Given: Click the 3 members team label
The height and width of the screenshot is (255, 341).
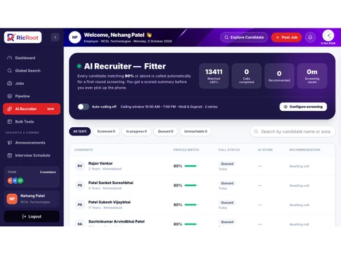Looking at the screenshot, I should [48, 172].
